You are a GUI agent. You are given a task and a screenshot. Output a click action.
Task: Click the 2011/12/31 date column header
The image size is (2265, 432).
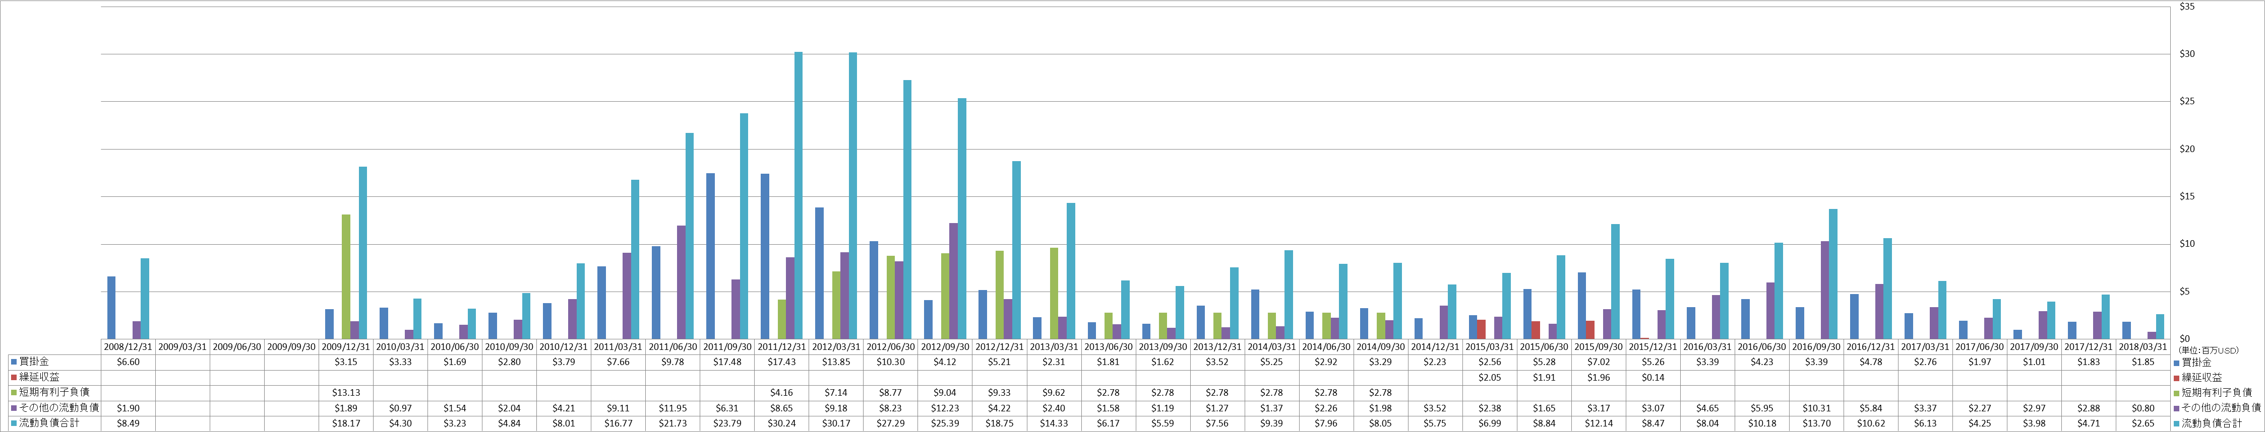[782, 347]
